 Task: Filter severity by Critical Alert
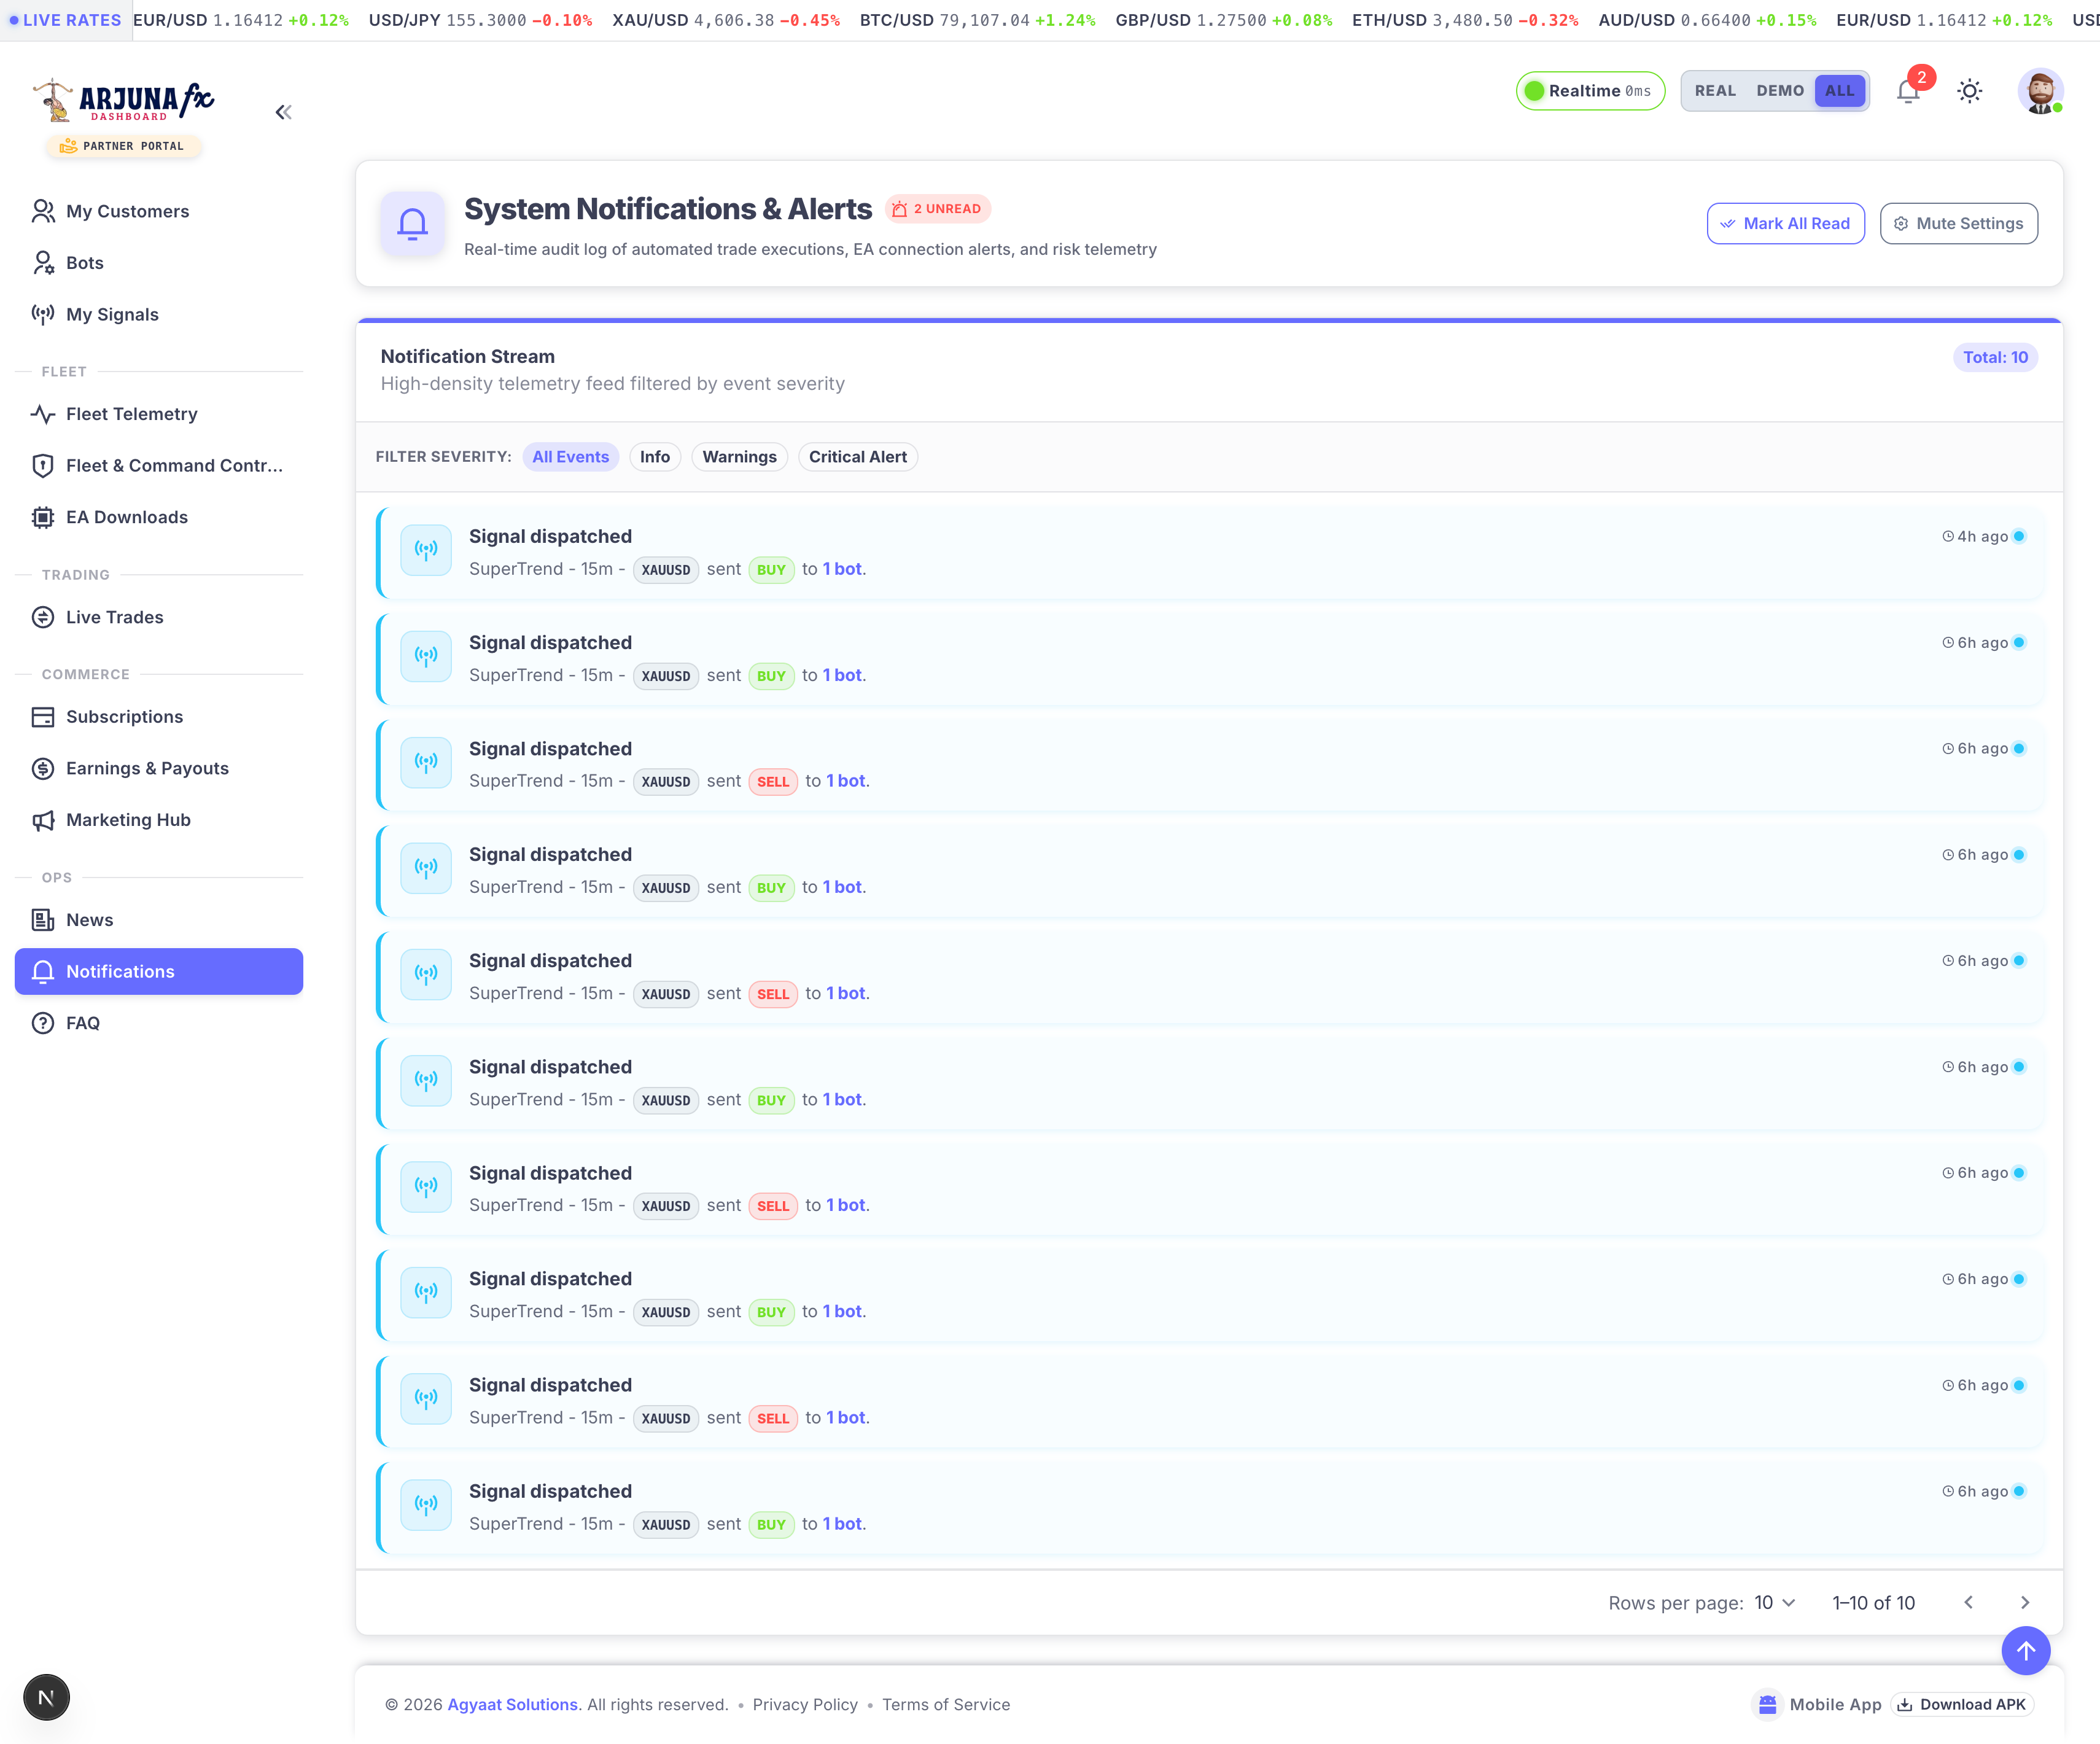point(857,457)
